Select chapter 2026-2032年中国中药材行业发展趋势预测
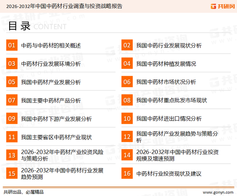Viewport: 237px width, 196px height. [x=62, y=174]
